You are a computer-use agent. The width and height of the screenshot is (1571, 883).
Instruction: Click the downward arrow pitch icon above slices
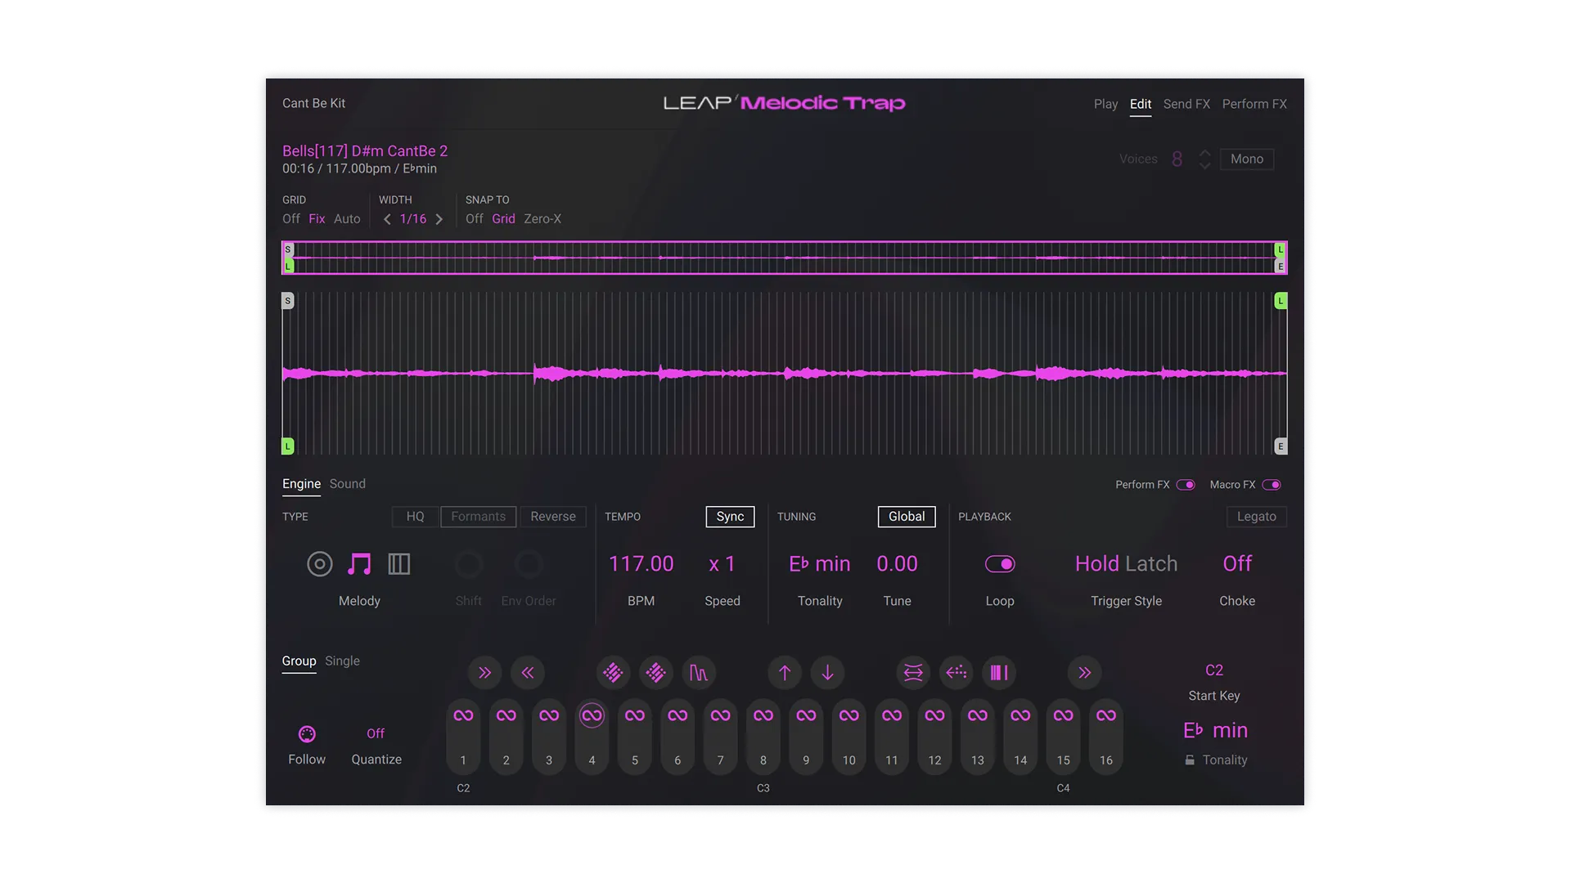827,672
